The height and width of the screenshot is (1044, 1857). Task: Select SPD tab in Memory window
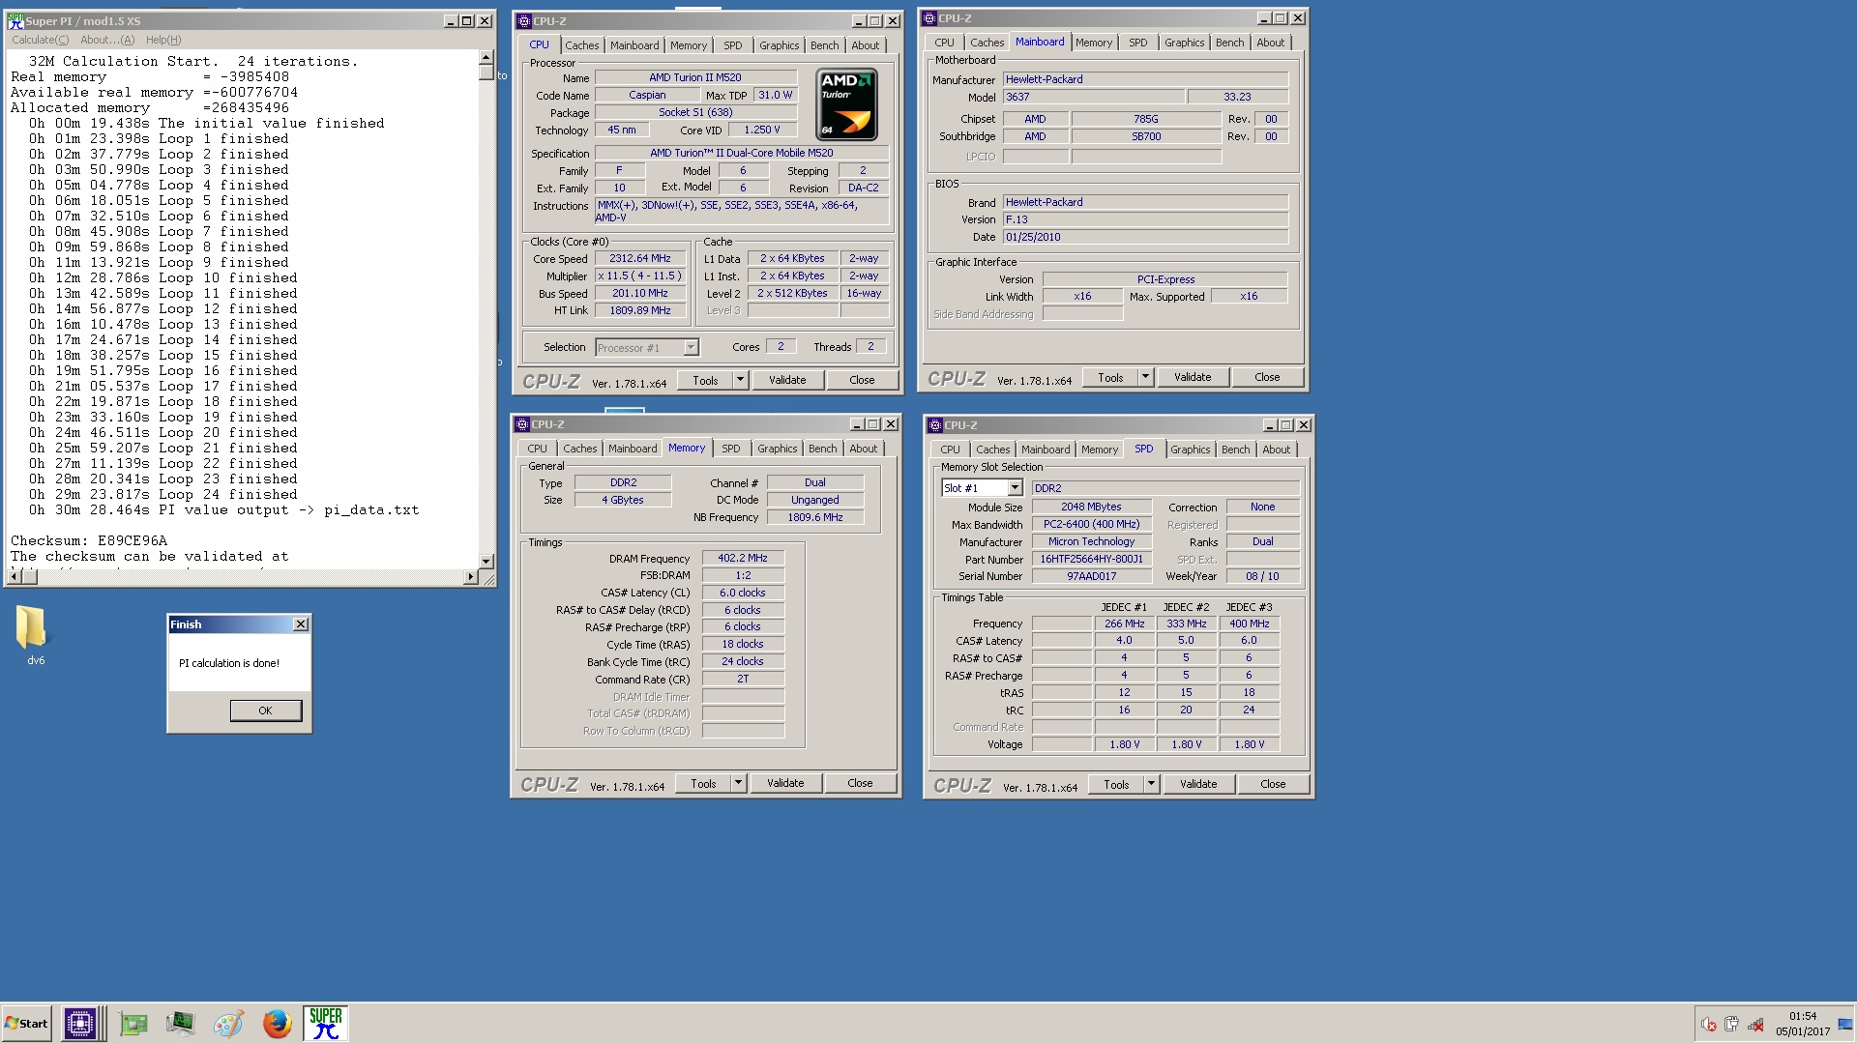731,449
